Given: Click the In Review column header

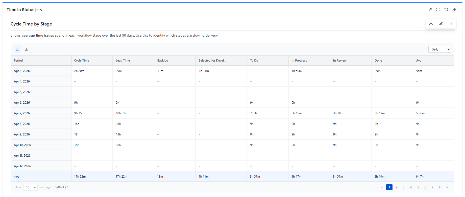Looking at the screenshot, I should click(350, 61).
